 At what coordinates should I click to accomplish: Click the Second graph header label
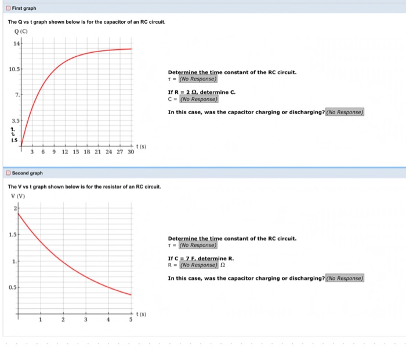27,173
